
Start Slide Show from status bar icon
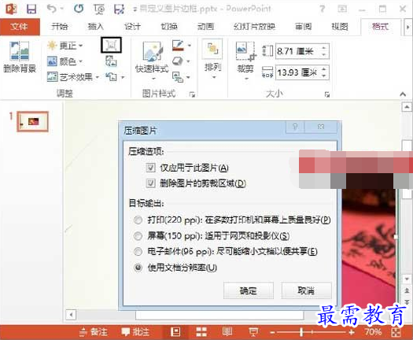point(253,332)
